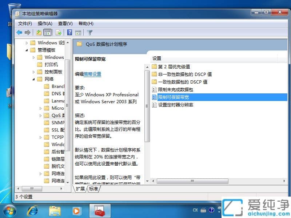Select the 设置定时器分辨率 setting
Image resolution: width=291 pixels, height=218 pixels.
175,105
